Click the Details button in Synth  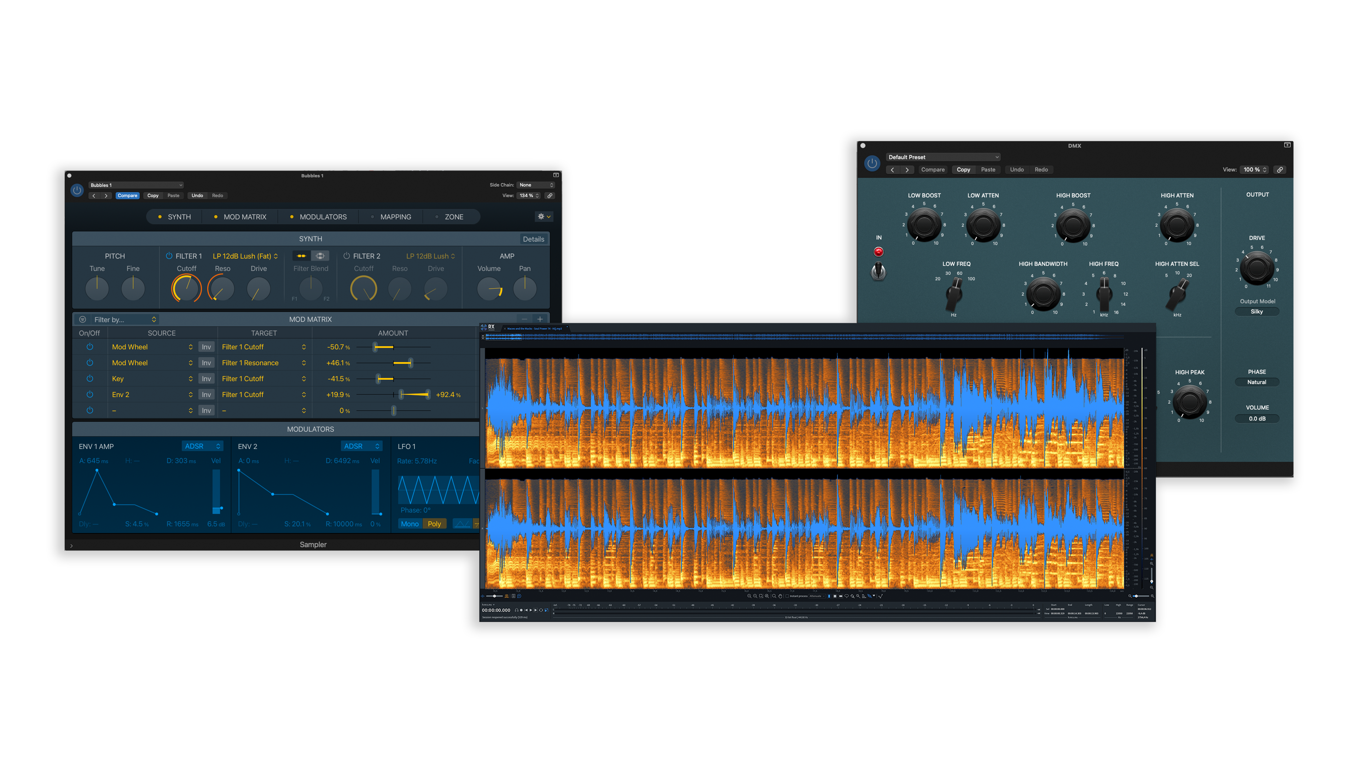533,239
